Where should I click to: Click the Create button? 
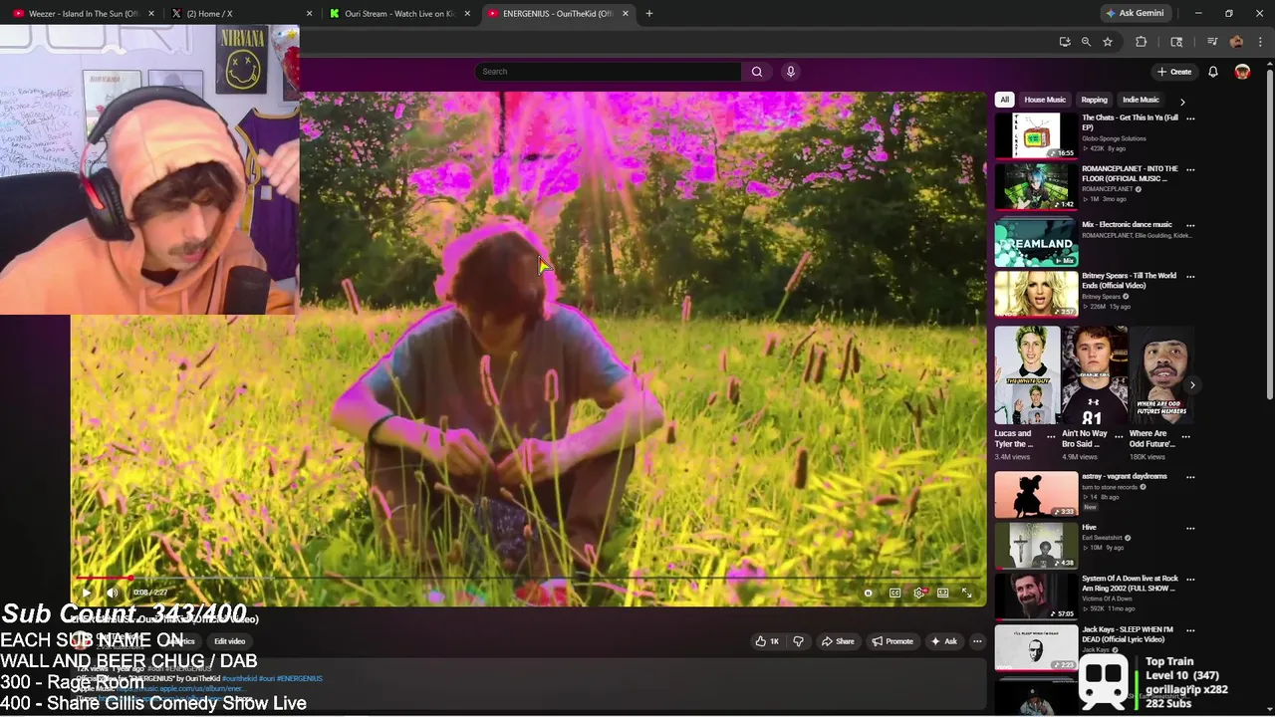[x=1174, y=72]
